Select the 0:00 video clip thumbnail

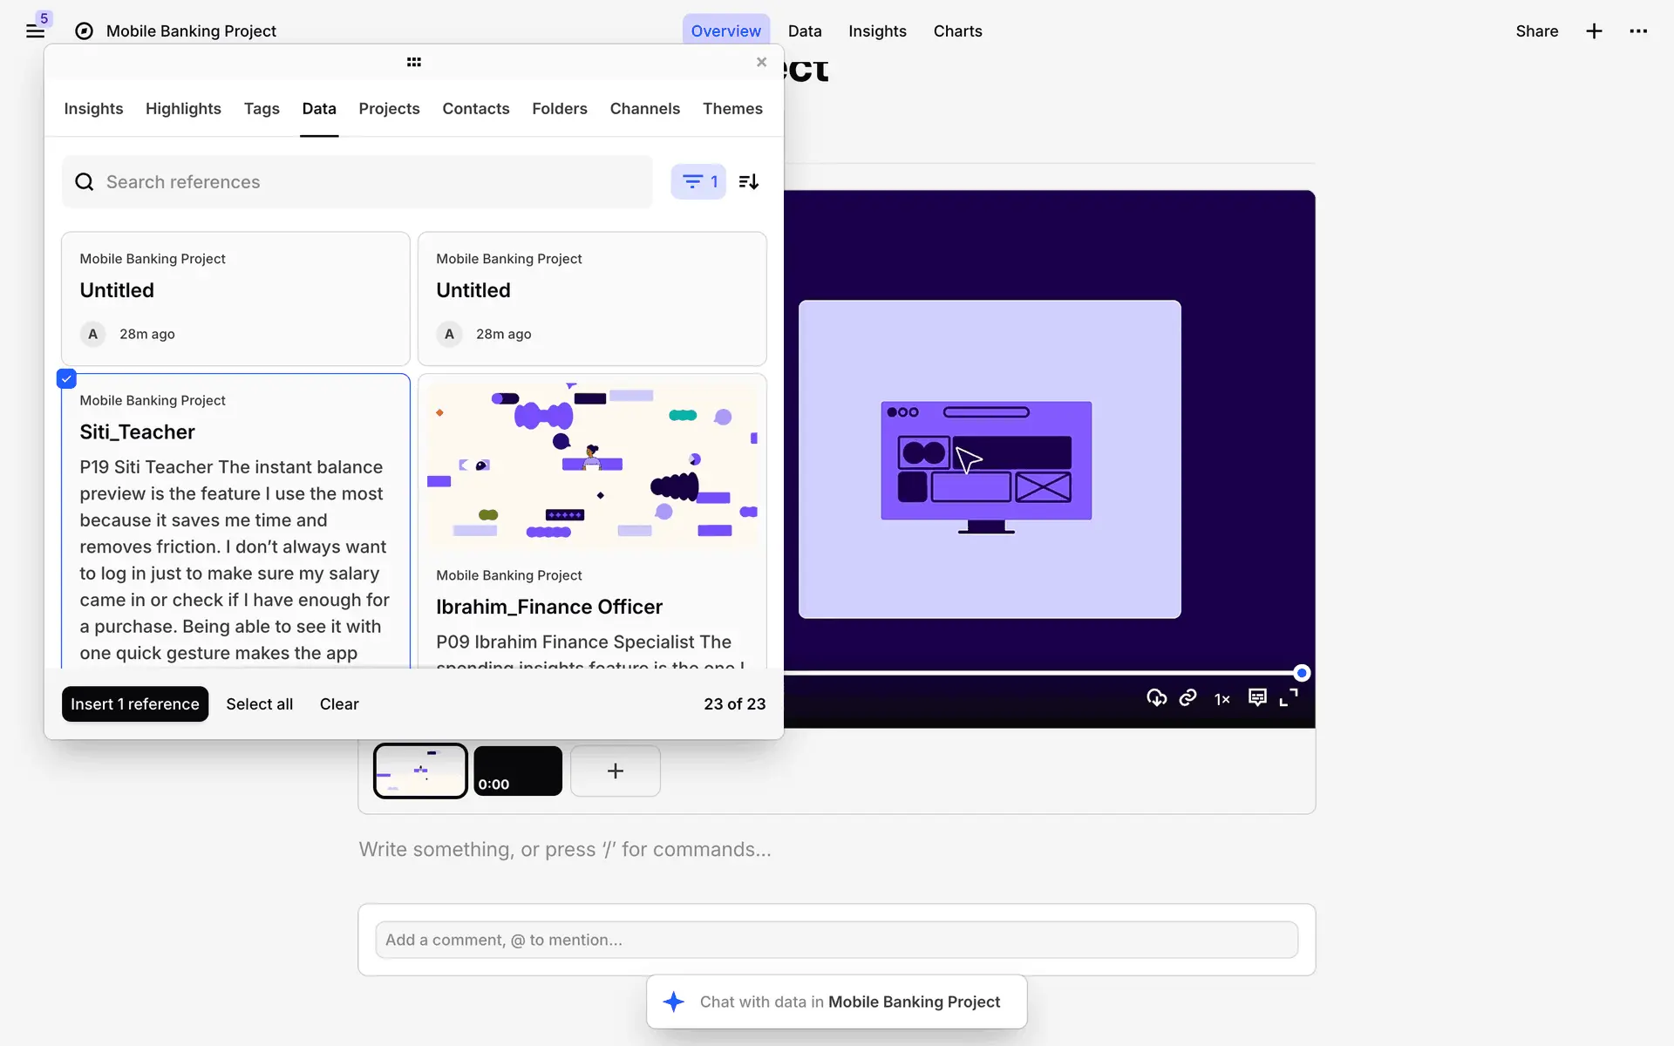[518, 771]
